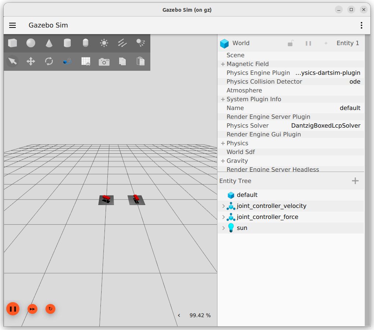The height and width of the screenshot is (330, 374).
Task: Toggle the inspector lock
Action: [x=290, y=43]
